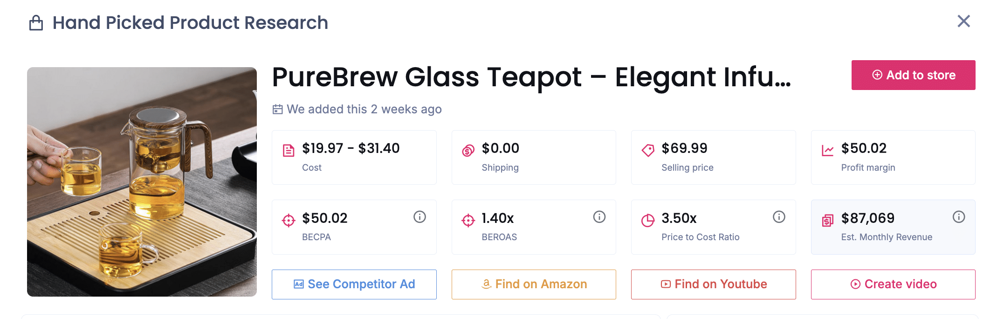Click the shipping coin icon
This screenshot has width=1004, height=319.
468,149
